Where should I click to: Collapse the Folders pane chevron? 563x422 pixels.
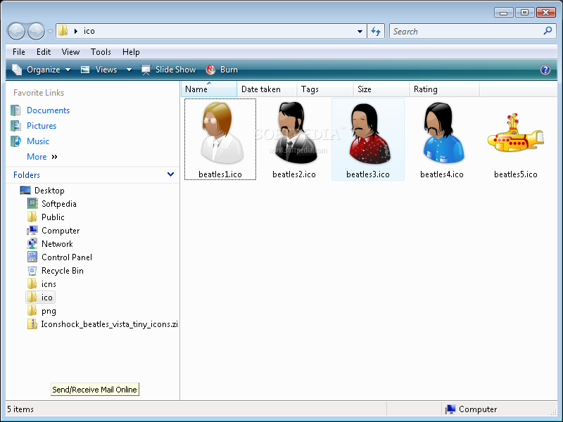pos(170,174)
